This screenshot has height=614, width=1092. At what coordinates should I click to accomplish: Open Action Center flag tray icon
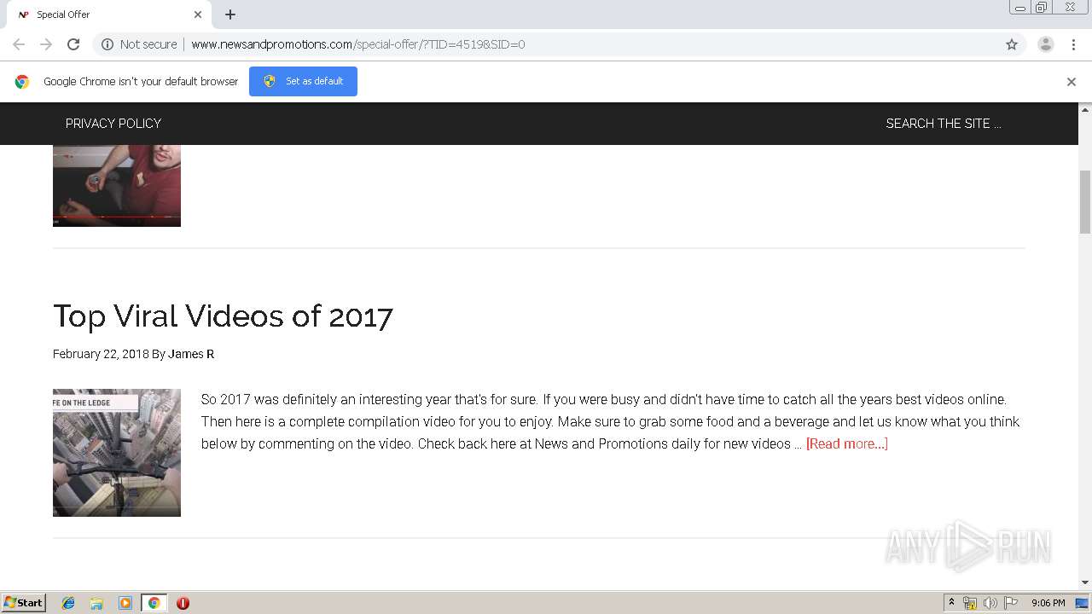[x=1011, y=603]
